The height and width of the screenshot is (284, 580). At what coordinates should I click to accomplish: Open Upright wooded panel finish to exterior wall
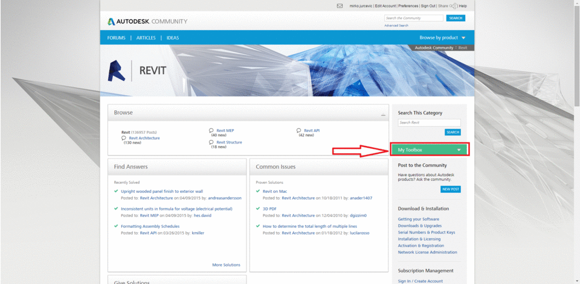tap(162, 191)
